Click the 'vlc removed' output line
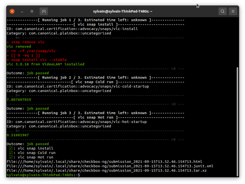 coord(19,46)
